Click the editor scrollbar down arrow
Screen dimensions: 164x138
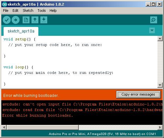[x=160, y=85]
